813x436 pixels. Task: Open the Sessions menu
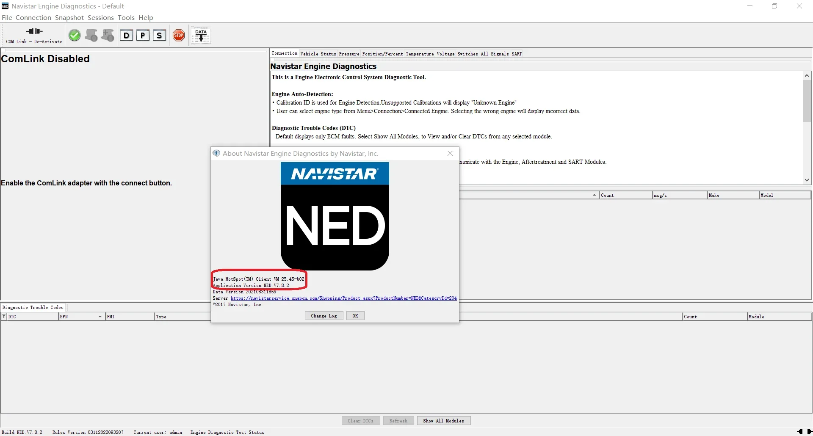click(x=101, y=17)
